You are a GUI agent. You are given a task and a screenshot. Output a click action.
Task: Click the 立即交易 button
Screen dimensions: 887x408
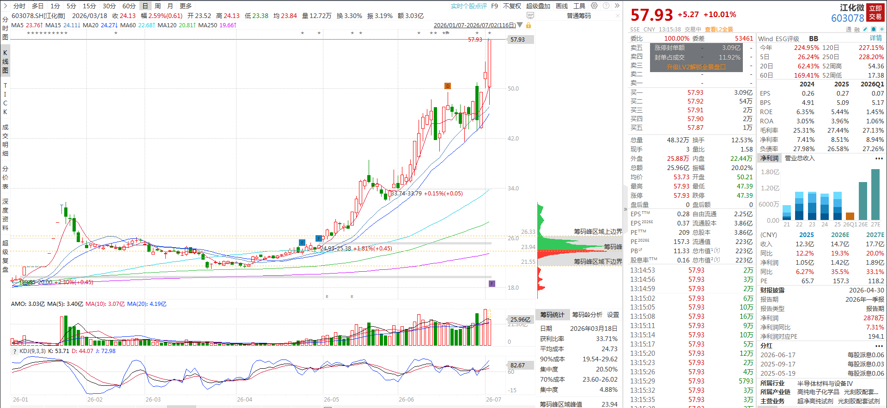[875, 12]
